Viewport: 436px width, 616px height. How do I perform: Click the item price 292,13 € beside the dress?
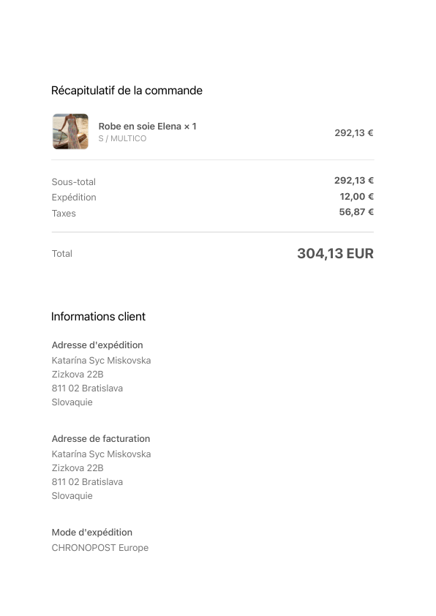[354, 133]
